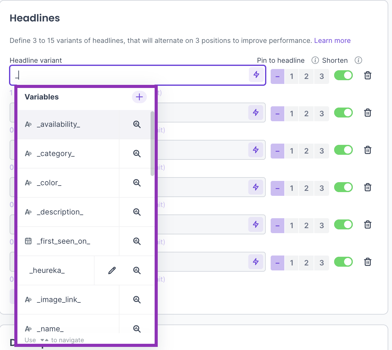
Task: Click the Variables list scrollbar
Action: [x=152, y=143]
